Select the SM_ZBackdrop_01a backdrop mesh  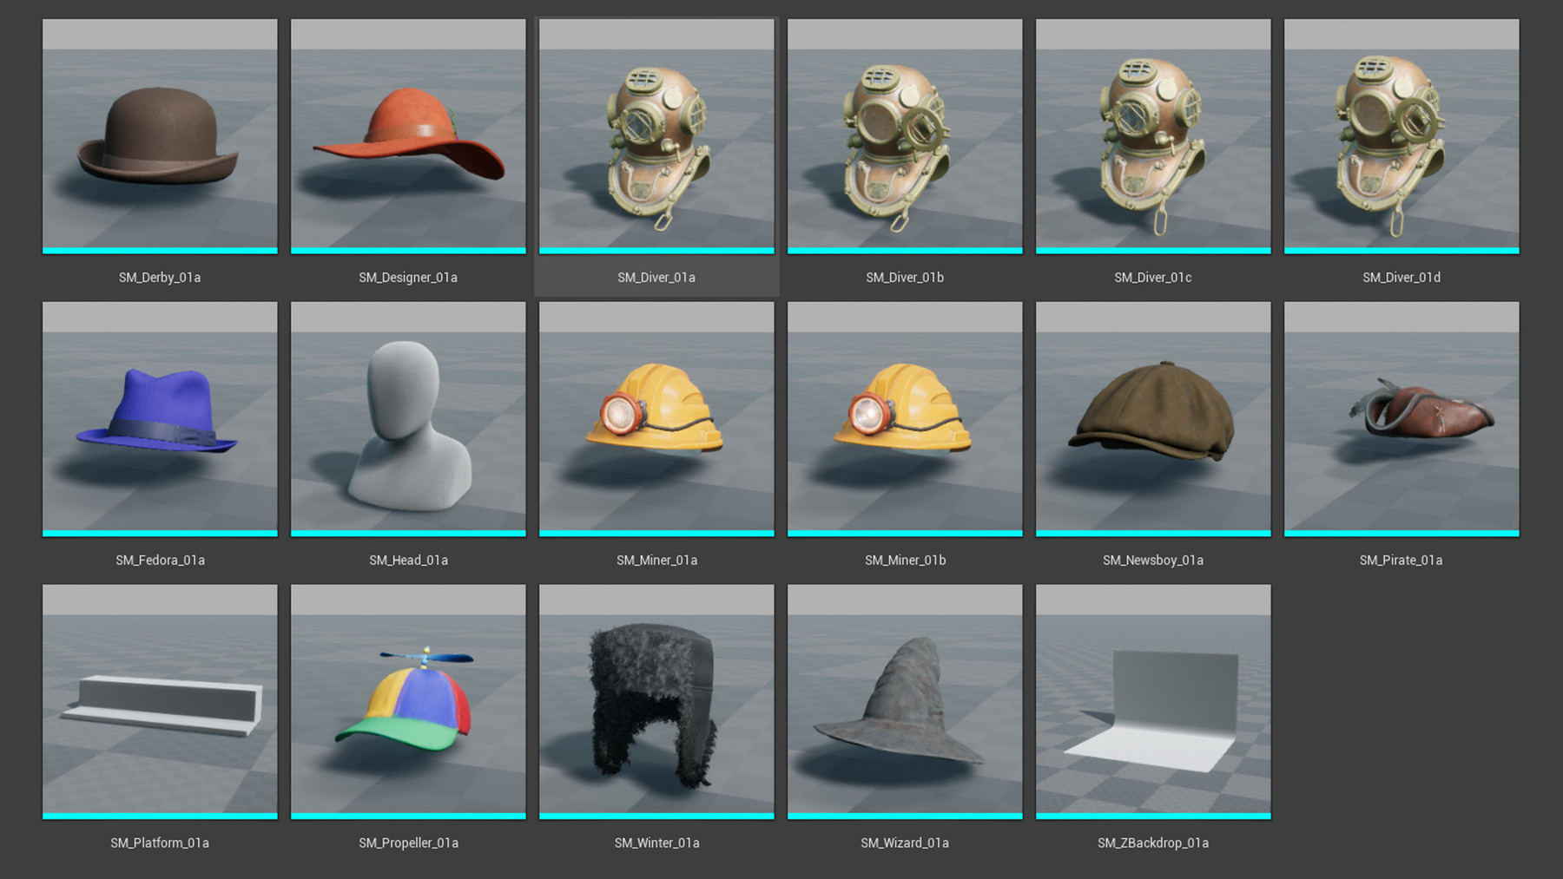pos(1153,700)
